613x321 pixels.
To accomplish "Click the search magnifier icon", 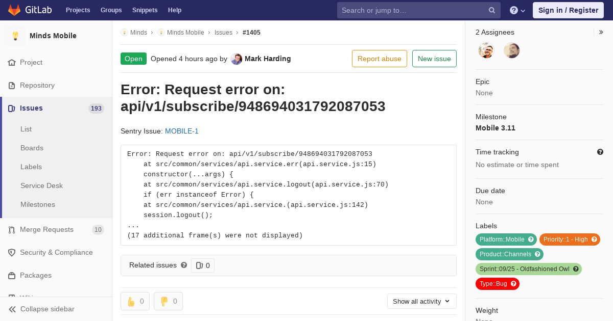I will pos(492,10).
